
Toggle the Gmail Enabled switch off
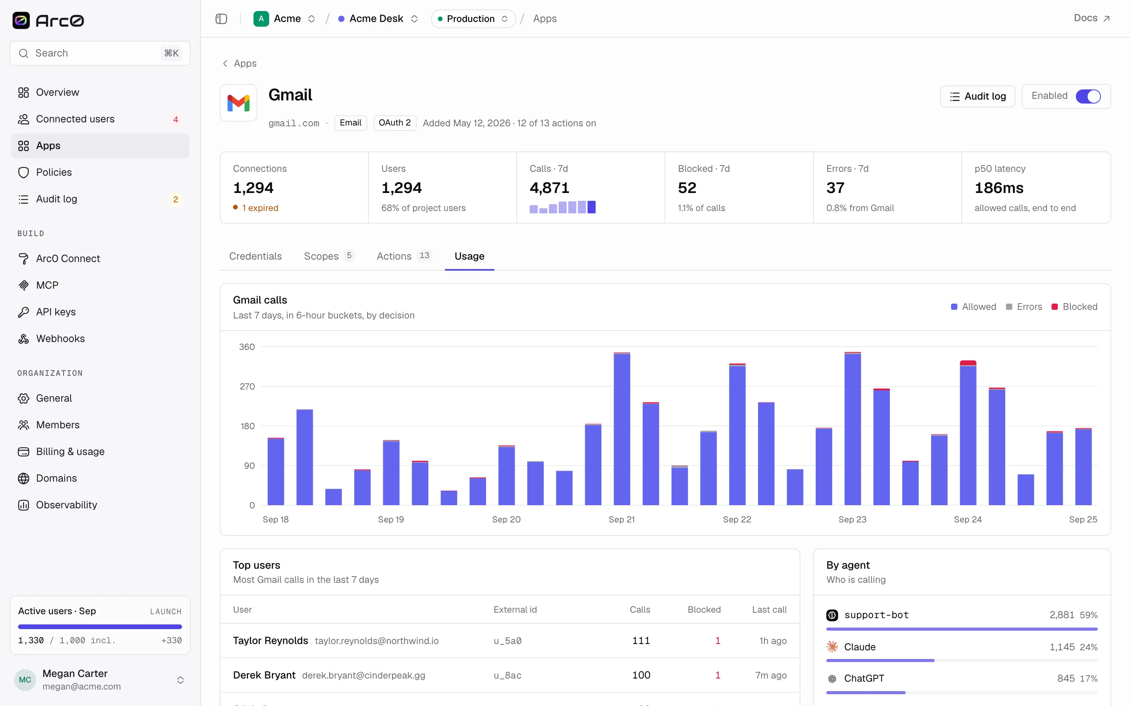pyautogui.click(x=1088, y=96)
